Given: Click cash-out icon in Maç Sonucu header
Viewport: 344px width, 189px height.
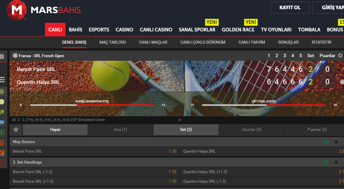Looking at the screenshot, I should 326,142.
